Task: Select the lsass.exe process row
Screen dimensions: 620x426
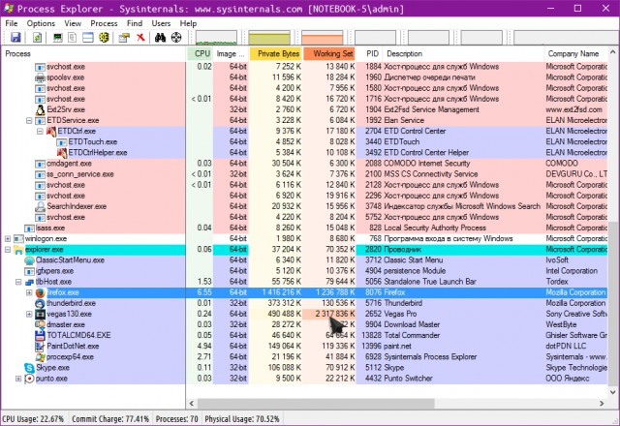Action: point(303,228)
